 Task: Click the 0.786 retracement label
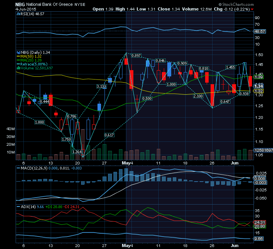[x=72, y=117]
